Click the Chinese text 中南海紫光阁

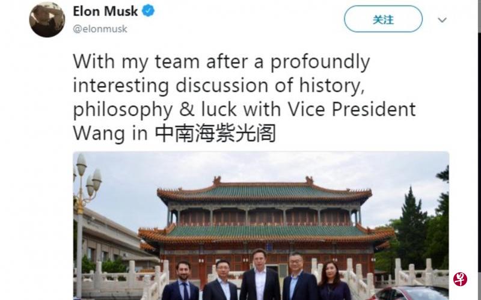click(x=215, y=133)
